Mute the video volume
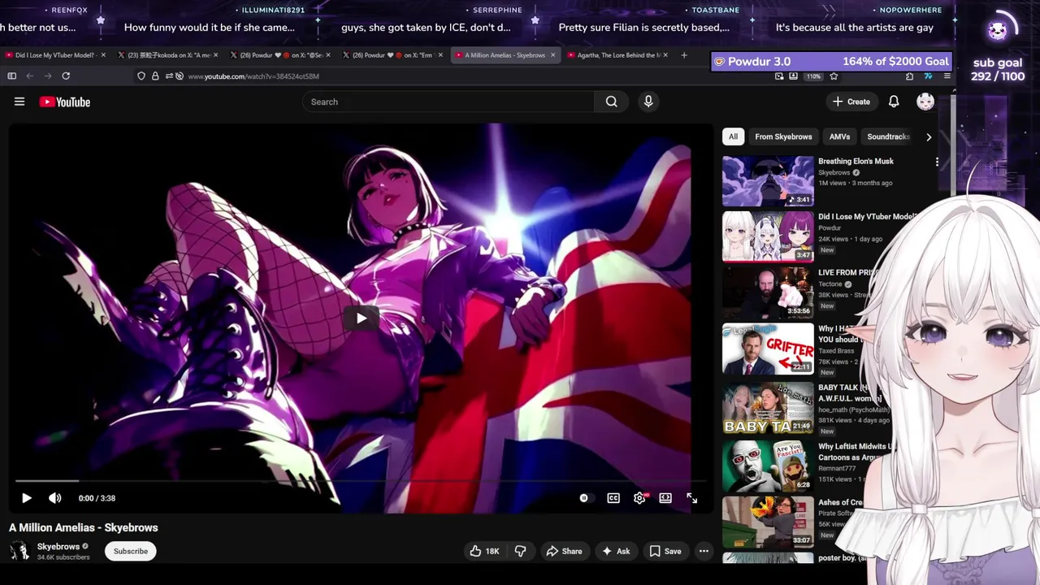Screen dimensions: 1040x585 tap(54, 498)
